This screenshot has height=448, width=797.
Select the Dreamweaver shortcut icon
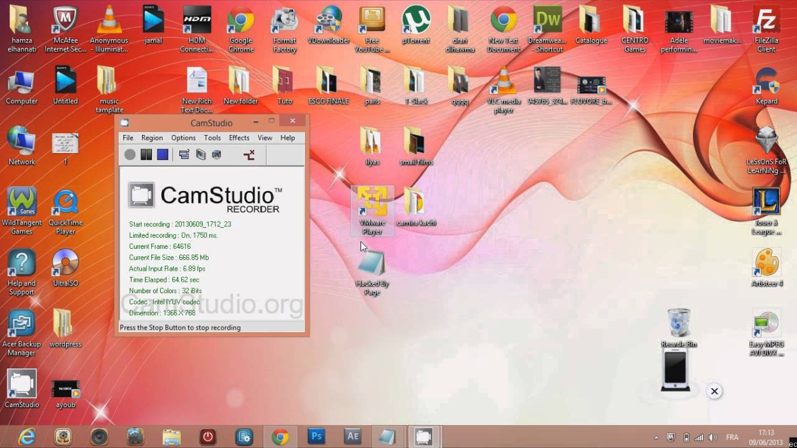point(547,29)
